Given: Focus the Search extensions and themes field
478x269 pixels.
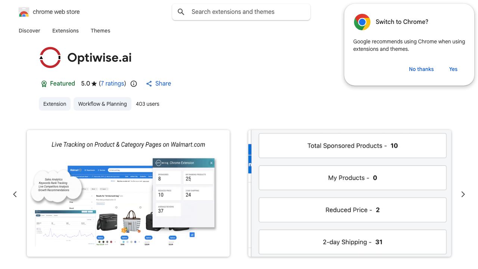Looking at the screenshot, I should [x=241, y=12].
